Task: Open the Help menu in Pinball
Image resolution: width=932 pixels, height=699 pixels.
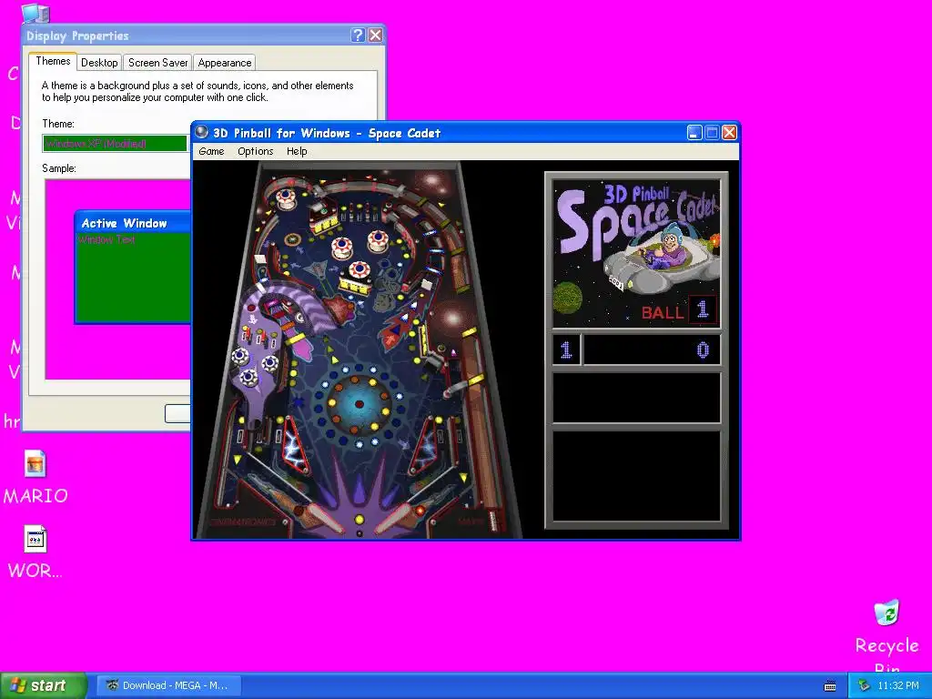Action: pyautogui.click(x=297, y=151)
